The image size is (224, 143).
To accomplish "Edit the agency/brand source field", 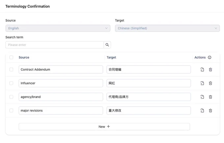I will tap(61, 97).
